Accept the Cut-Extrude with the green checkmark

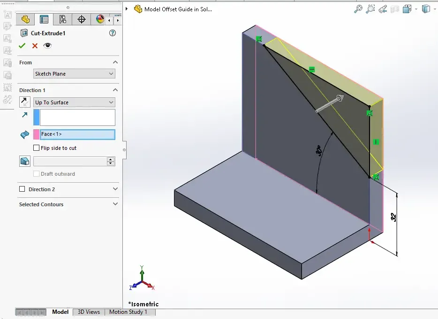pyautogui.click(x=22, y=46)
